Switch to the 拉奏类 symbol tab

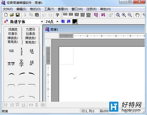coord(30,34)
